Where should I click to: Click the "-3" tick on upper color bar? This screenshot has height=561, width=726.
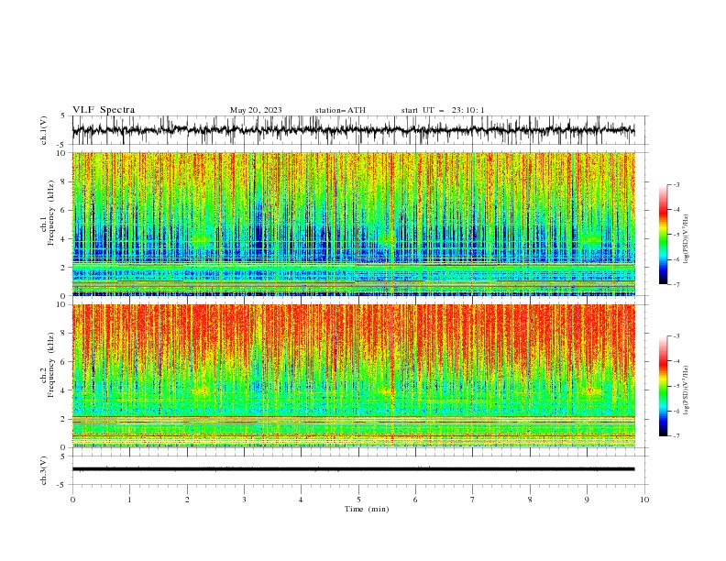click(x=676, y=184)
